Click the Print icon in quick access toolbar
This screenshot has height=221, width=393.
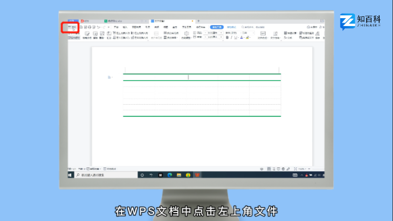tap(89, 27)
